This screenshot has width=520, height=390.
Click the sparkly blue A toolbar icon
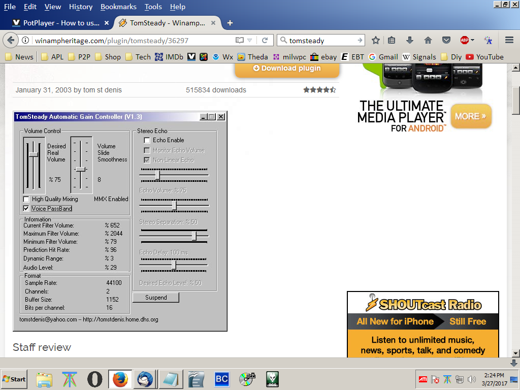pyautogui.click(x=488, y=41)
